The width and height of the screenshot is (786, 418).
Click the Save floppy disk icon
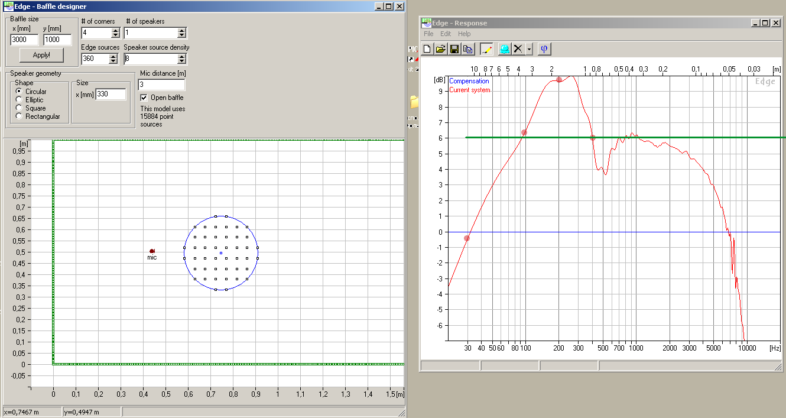point(454,49)
